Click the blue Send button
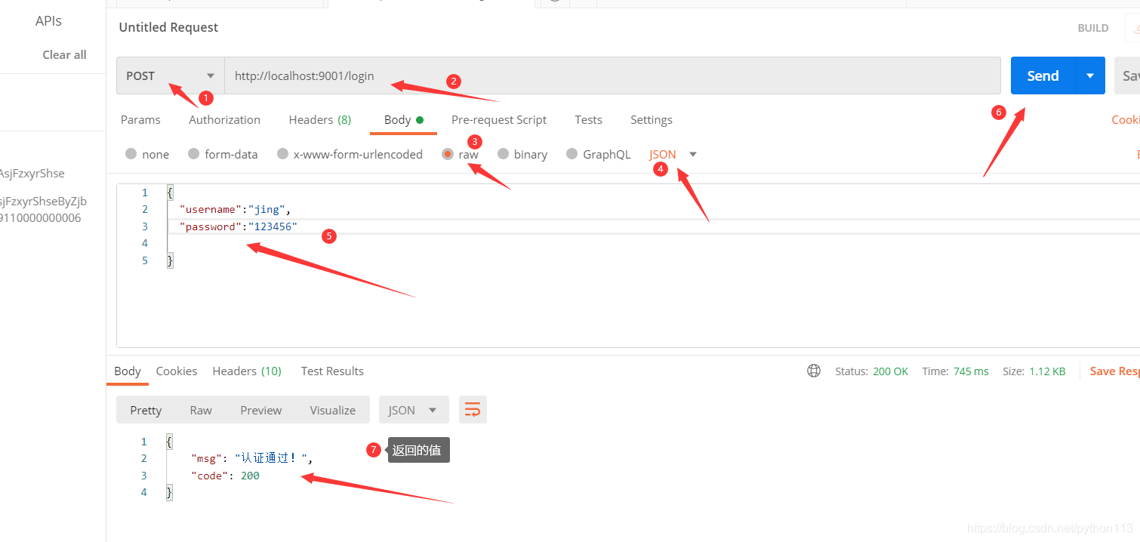 [1043, 75]
